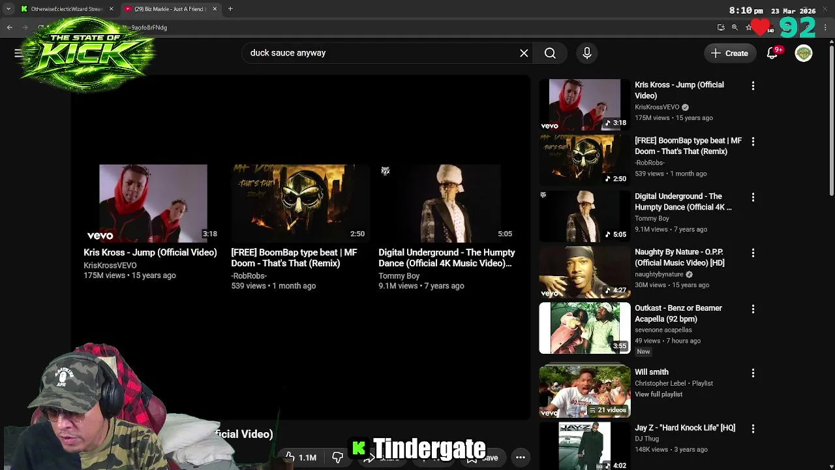Screen dimensions: 835x470
Task: Click the Create button
Action: tap(730, 54)
